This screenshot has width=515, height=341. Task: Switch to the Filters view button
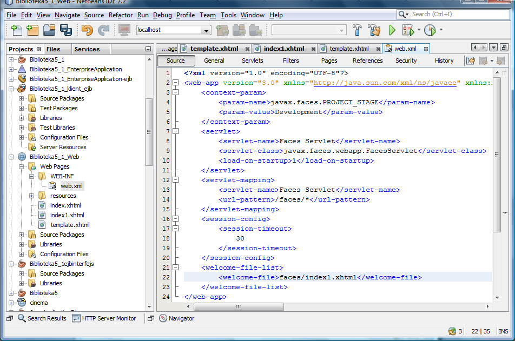click(290, 61)
